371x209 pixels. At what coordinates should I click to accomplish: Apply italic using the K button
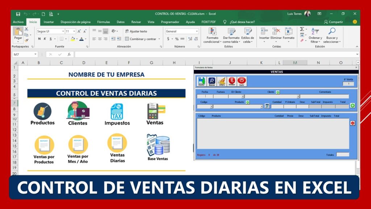[45, 38]
